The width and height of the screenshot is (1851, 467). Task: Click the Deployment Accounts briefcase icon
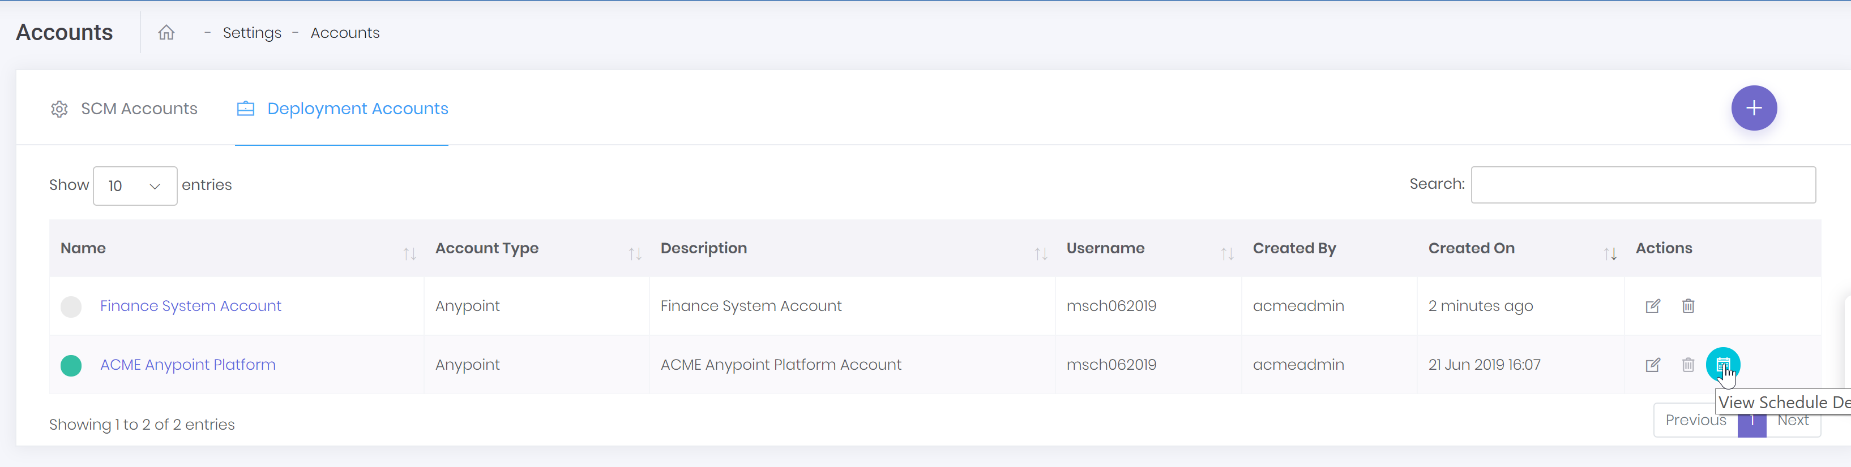246,109
